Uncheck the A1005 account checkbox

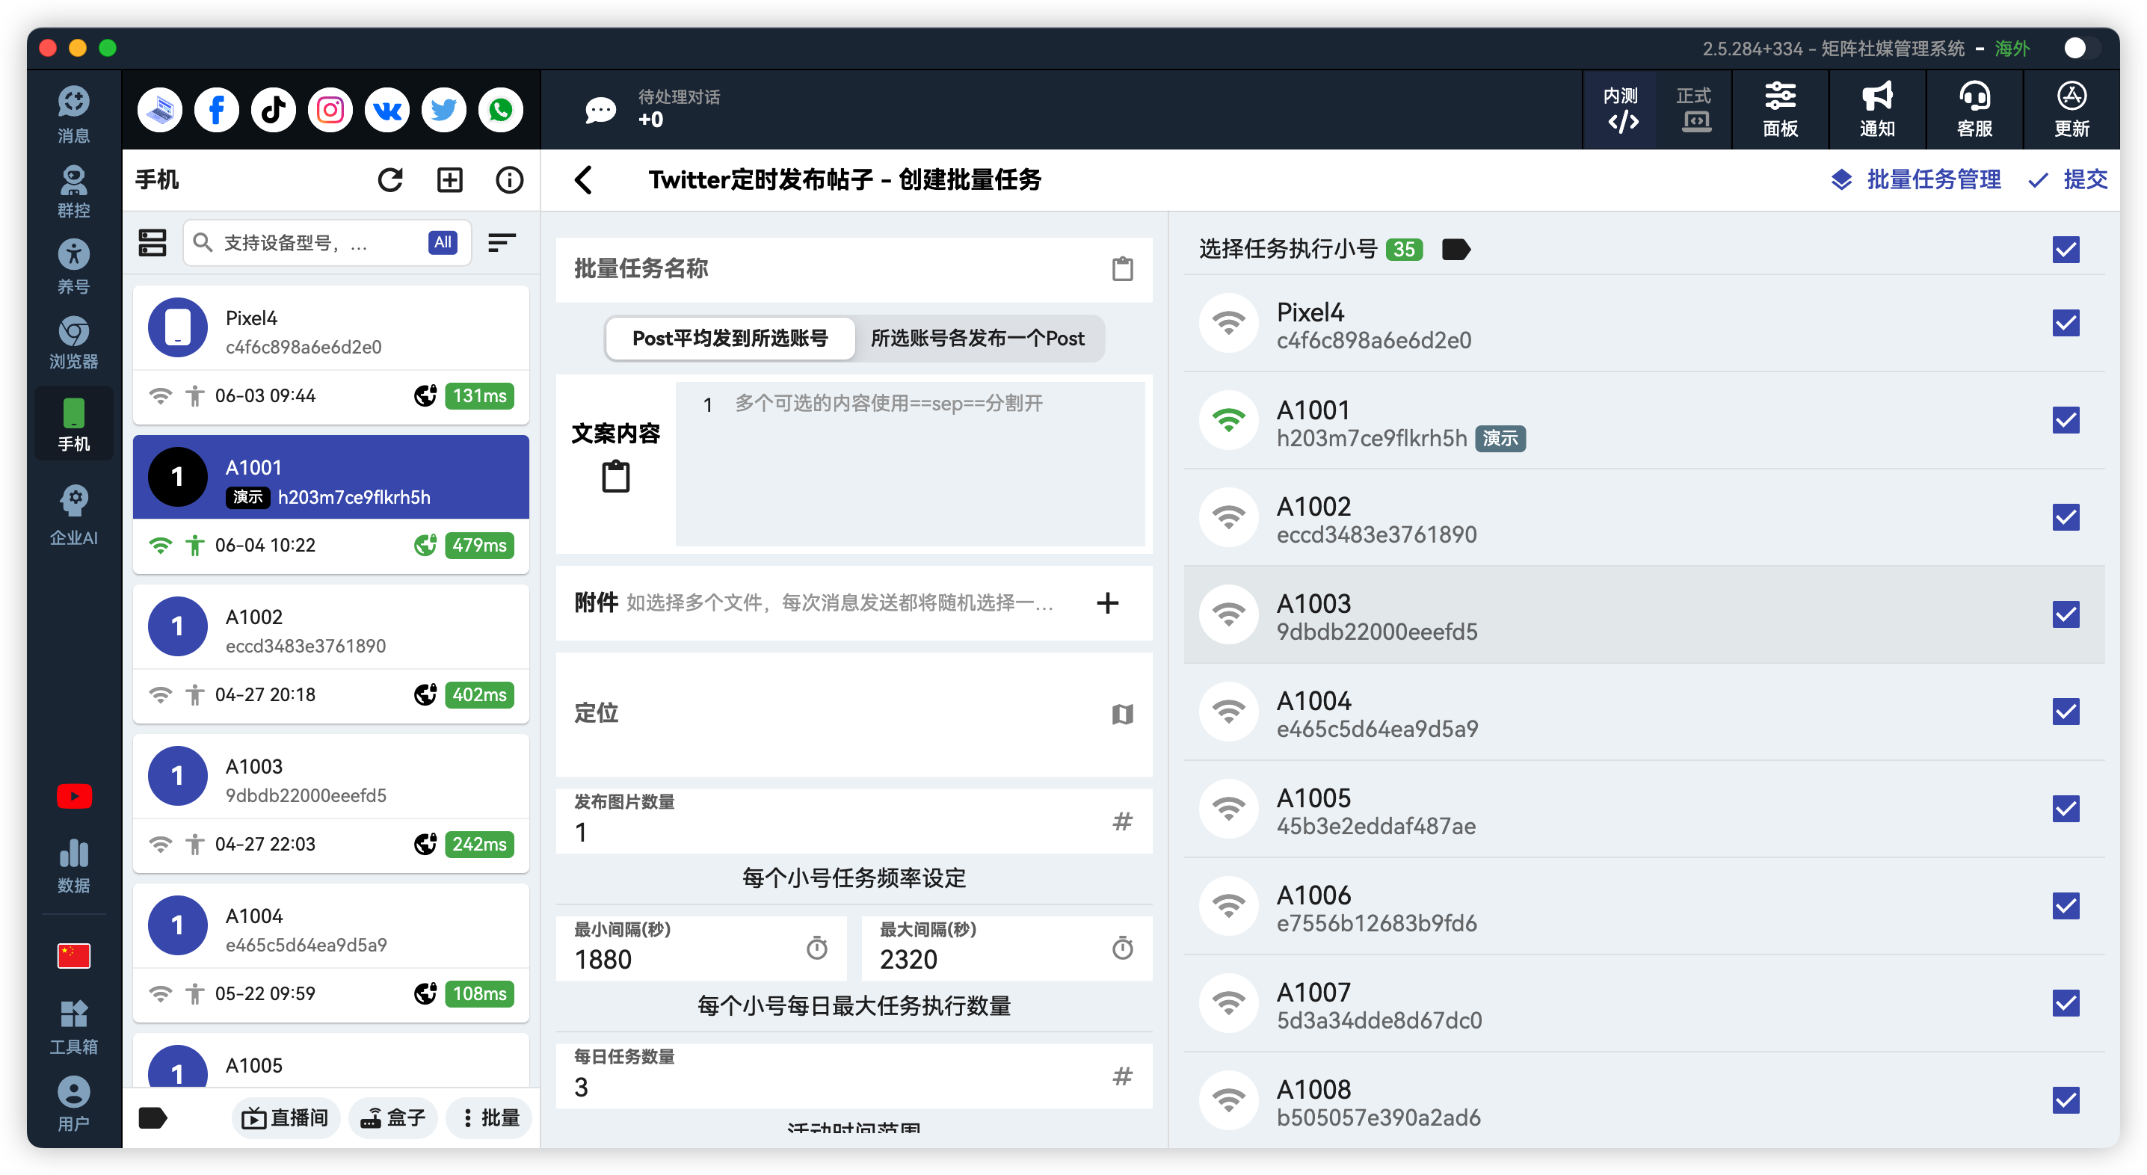coord(2066,809)
